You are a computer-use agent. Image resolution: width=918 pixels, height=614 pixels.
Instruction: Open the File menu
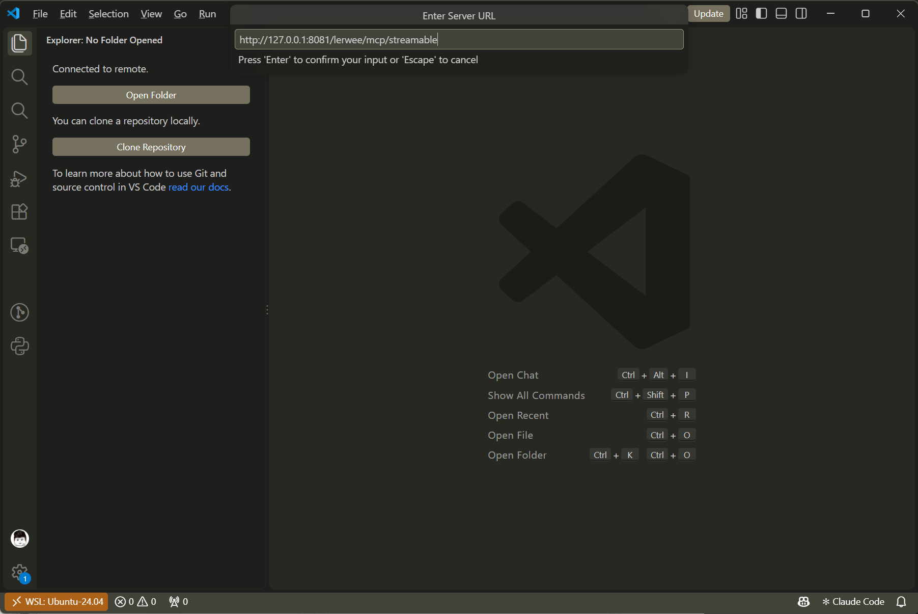(40, 14)
